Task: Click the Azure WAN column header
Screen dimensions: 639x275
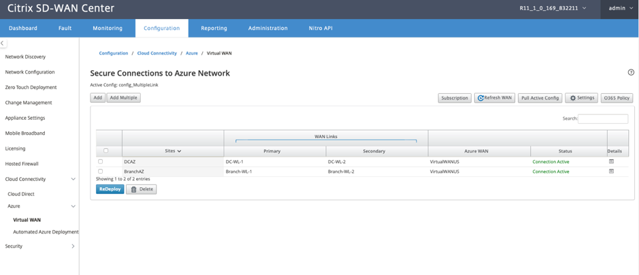Action: coord(479,151)
